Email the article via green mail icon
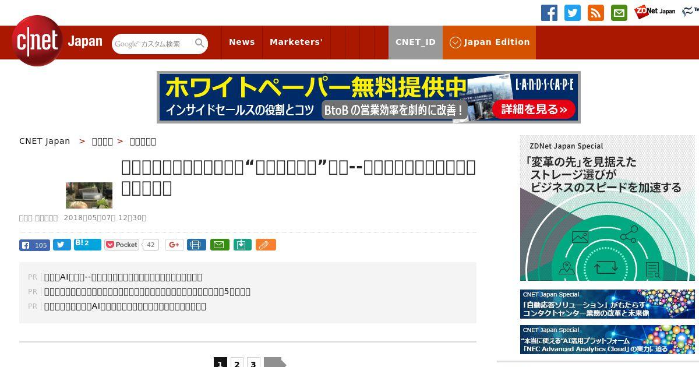This screenshot has height=367, width=699. pyautogui.click(x=220, y=245)
